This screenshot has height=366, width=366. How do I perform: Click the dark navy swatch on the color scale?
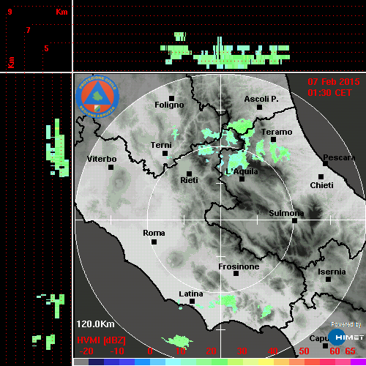pyautogui.click(x=96, y=362)
